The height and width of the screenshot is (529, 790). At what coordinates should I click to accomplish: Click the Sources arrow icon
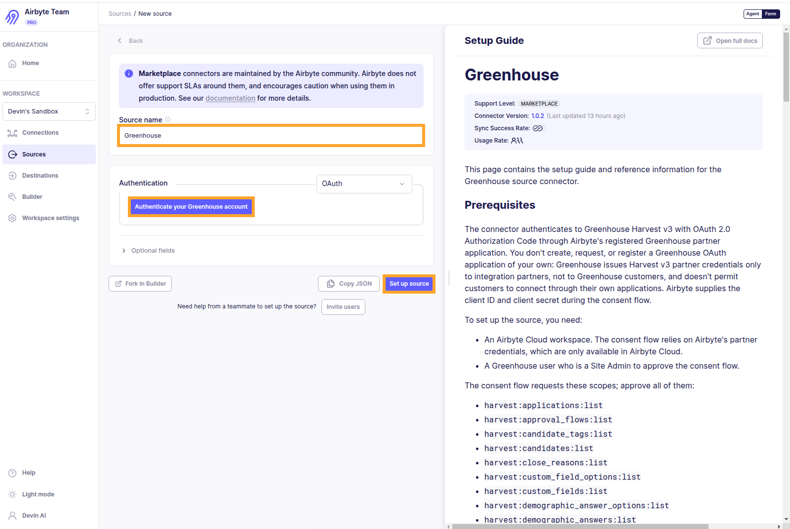click(12, 154)
